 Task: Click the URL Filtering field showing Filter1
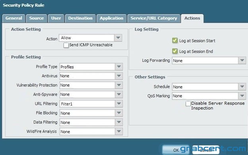(87, 103)
